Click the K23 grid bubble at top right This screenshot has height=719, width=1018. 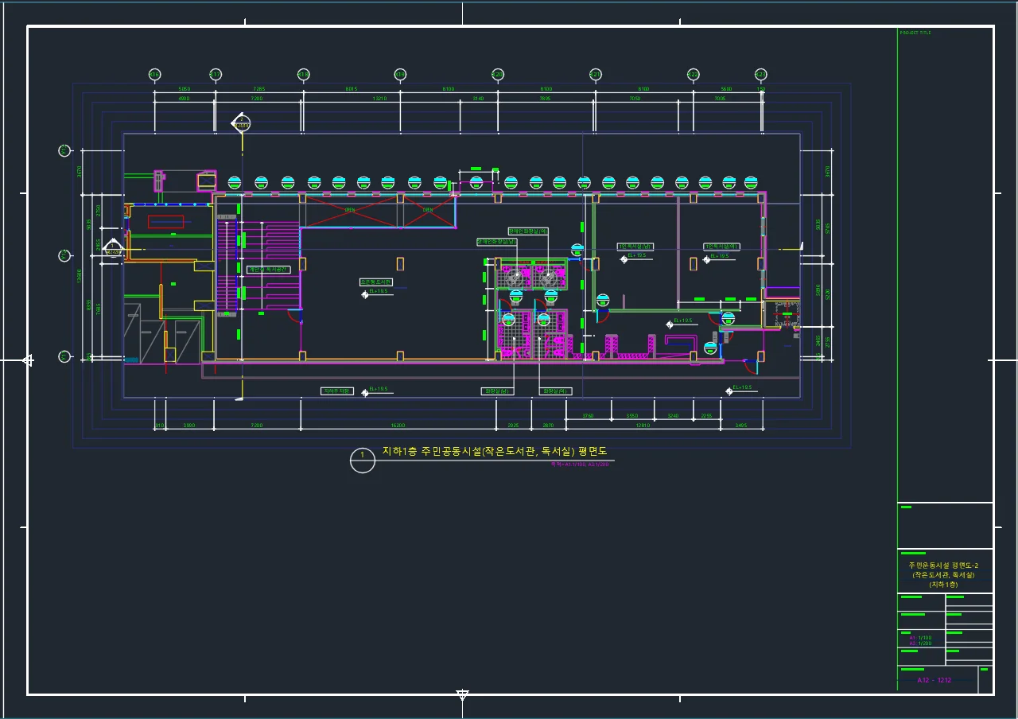coord(761,75)
